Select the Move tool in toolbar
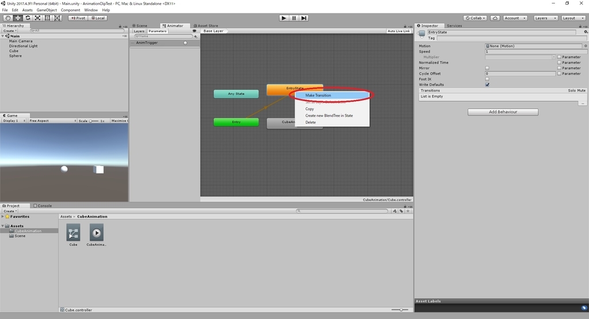The height and width of the screenshot is (319, 589). tap(18, 18)
